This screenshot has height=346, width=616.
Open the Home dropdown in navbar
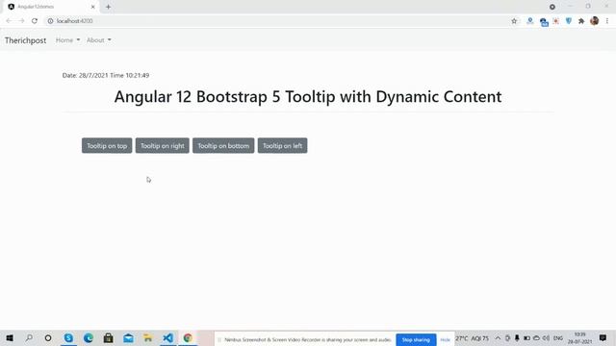[67, 40]
